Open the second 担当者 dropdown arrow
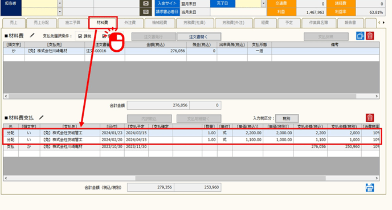The image size is (392, 210). pyautogui.click(x=60, y=12)
